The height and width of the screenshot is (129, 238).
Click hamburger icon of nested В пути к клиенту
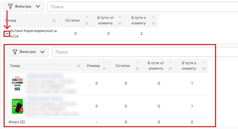pyautogui.click(x=204, y=69)
